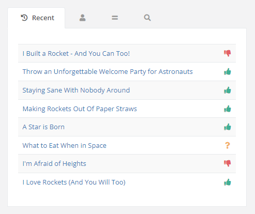Click thumbs-up icon beside Staying Sane With Nobody Around

coord(228,90)
